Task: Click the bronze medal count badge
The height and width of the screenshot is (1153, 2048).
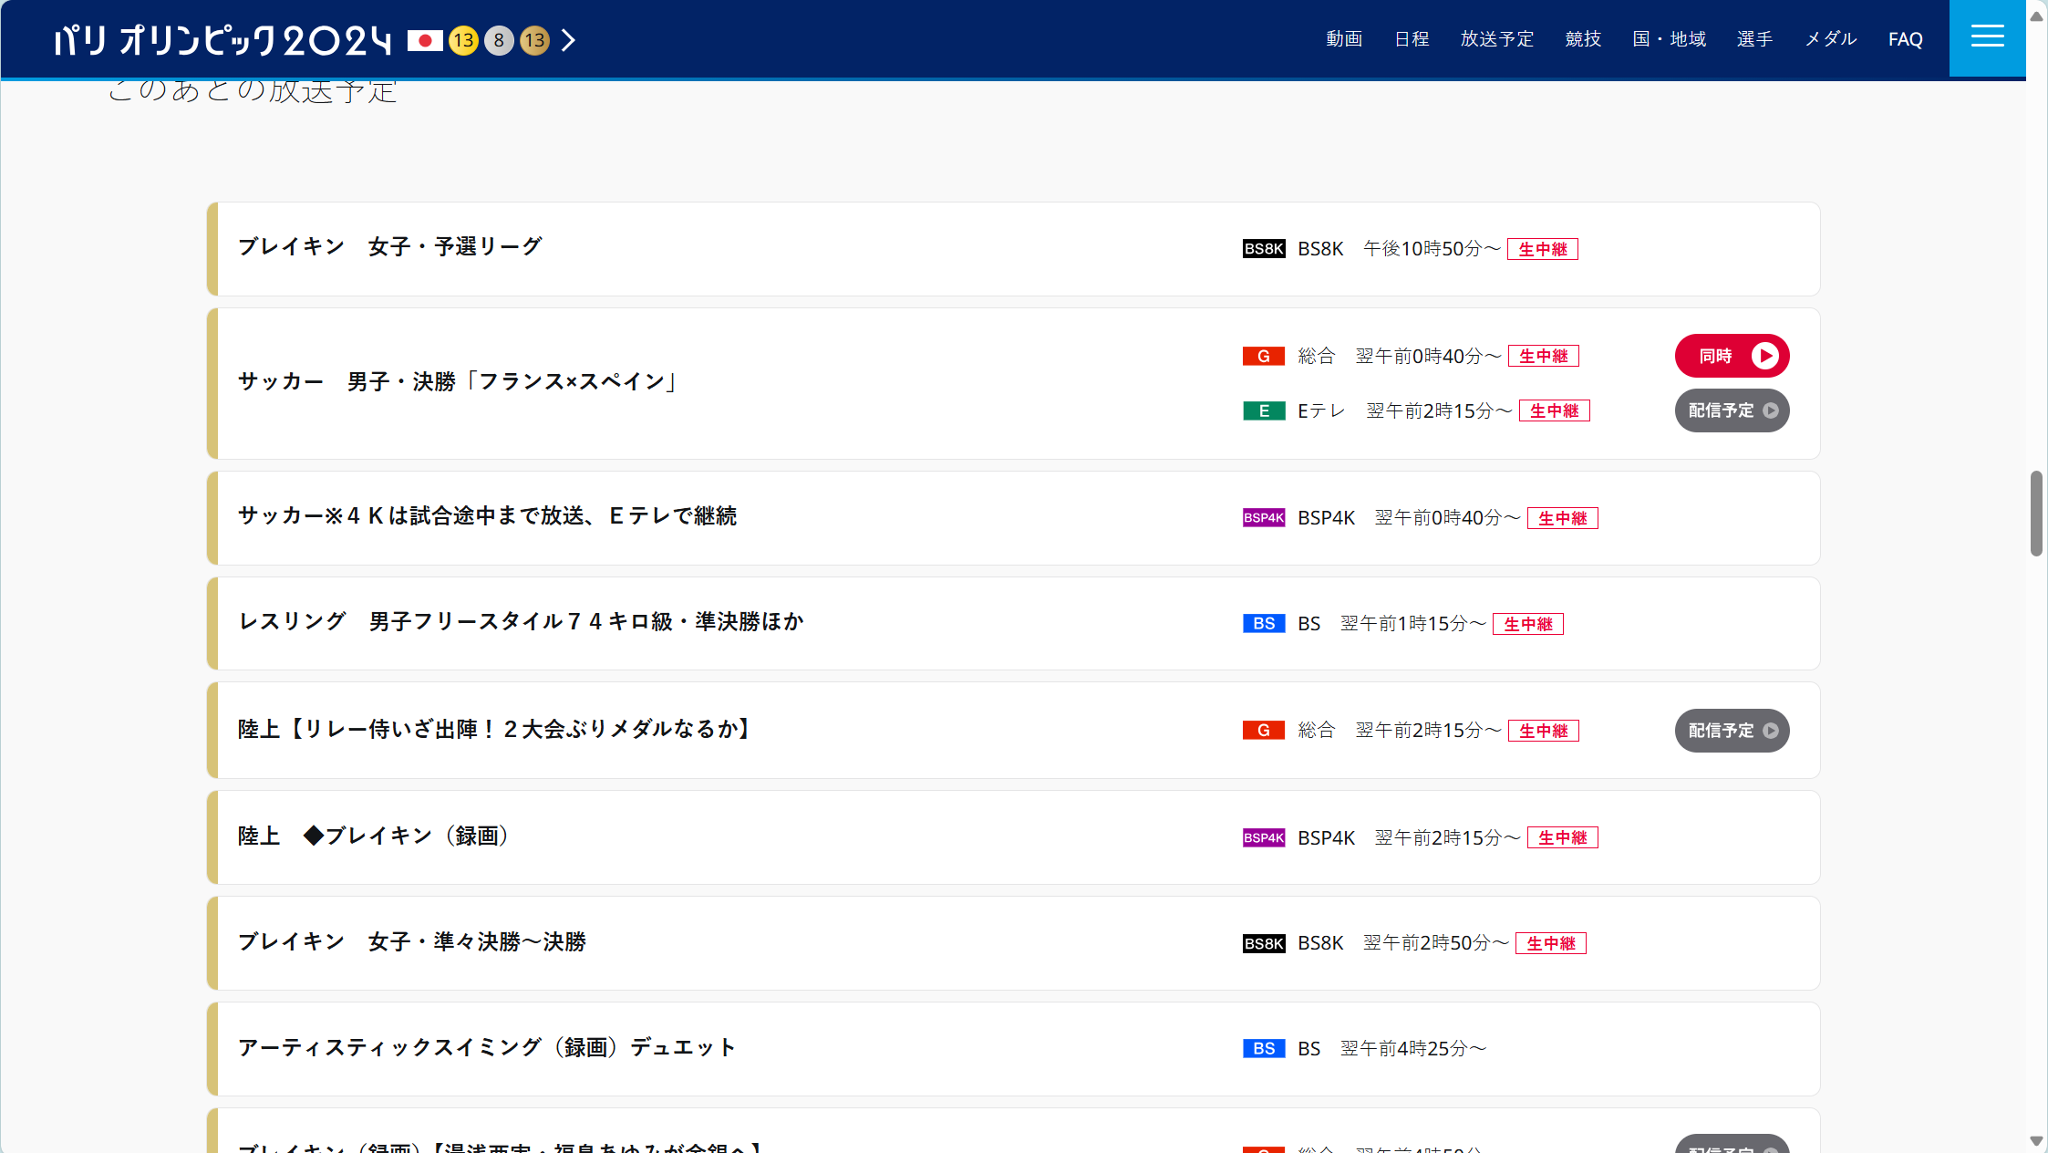Action: tap(534, 40)
